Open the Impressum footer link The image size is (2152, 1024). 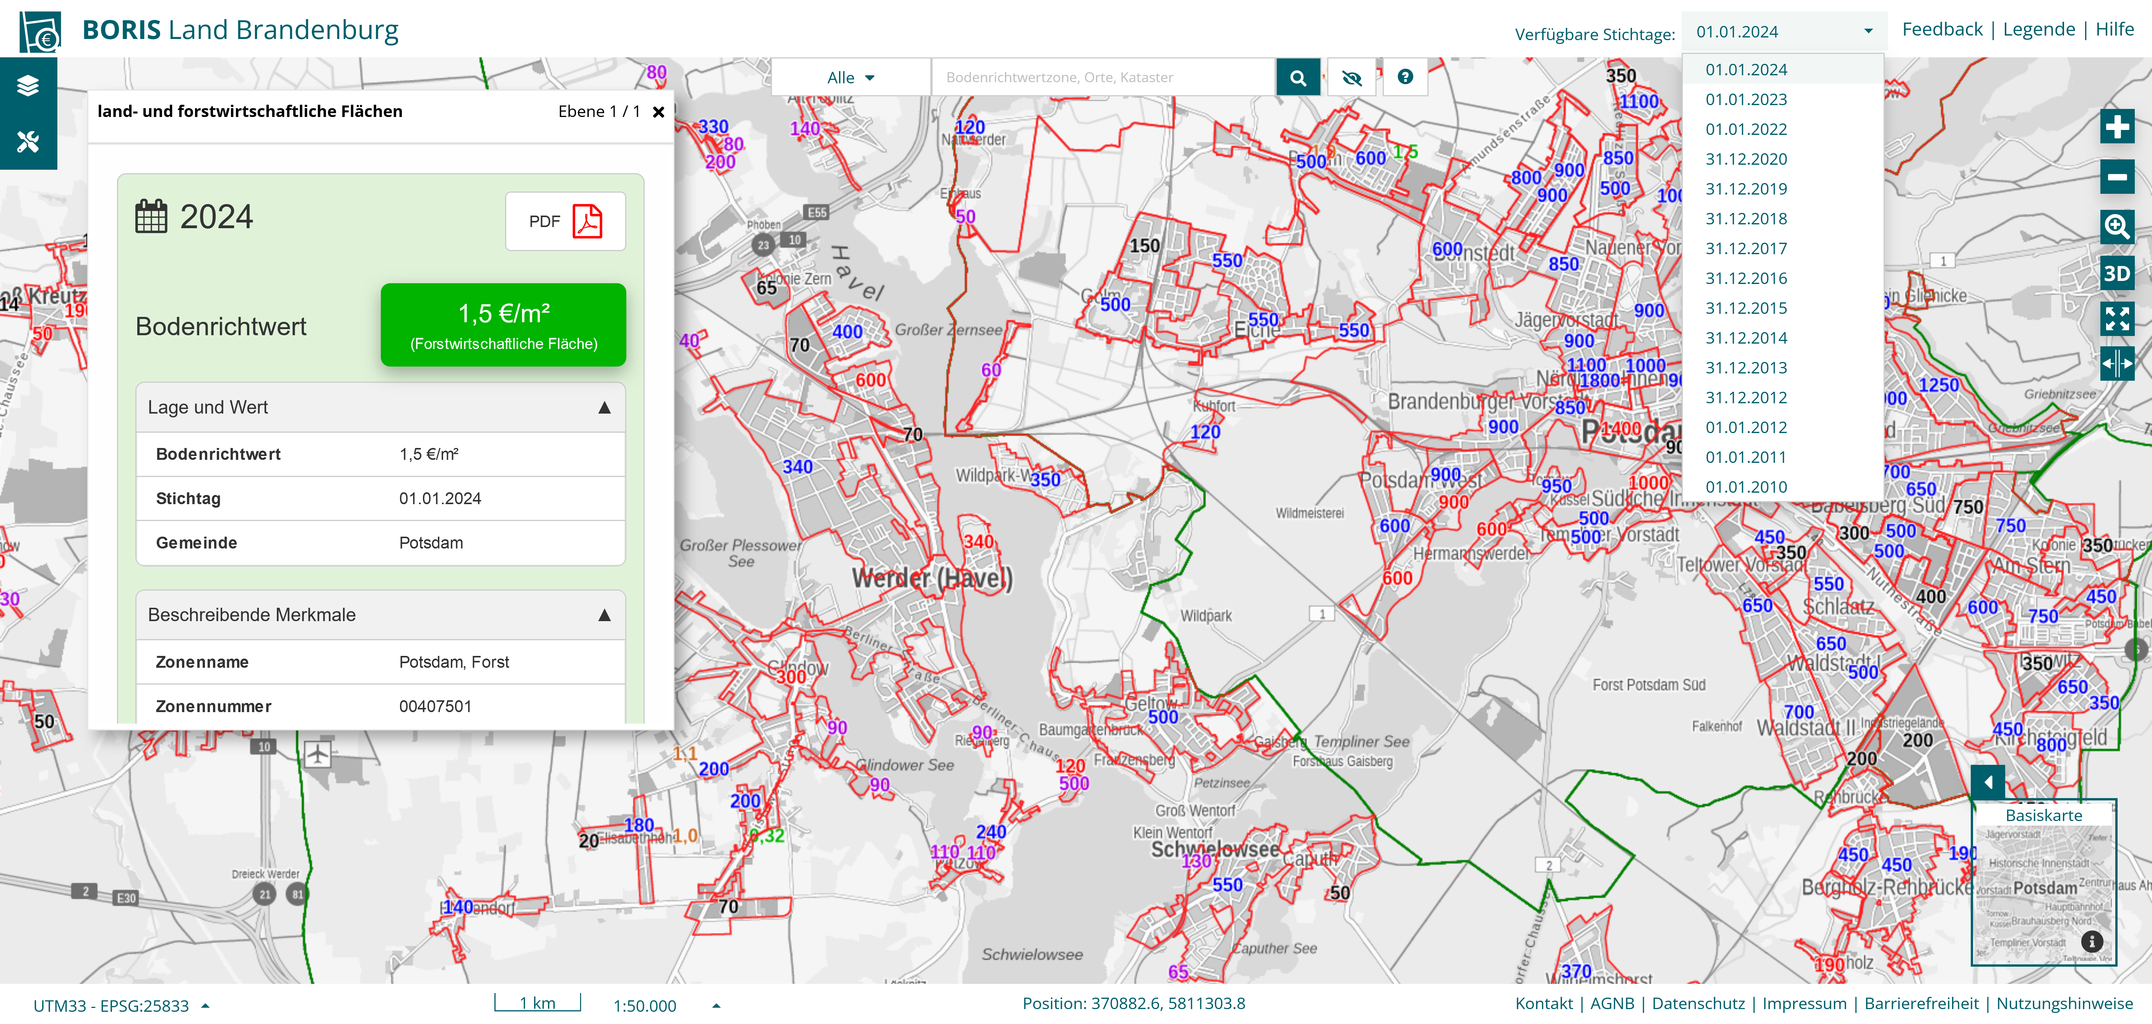click(1804, 1004)
